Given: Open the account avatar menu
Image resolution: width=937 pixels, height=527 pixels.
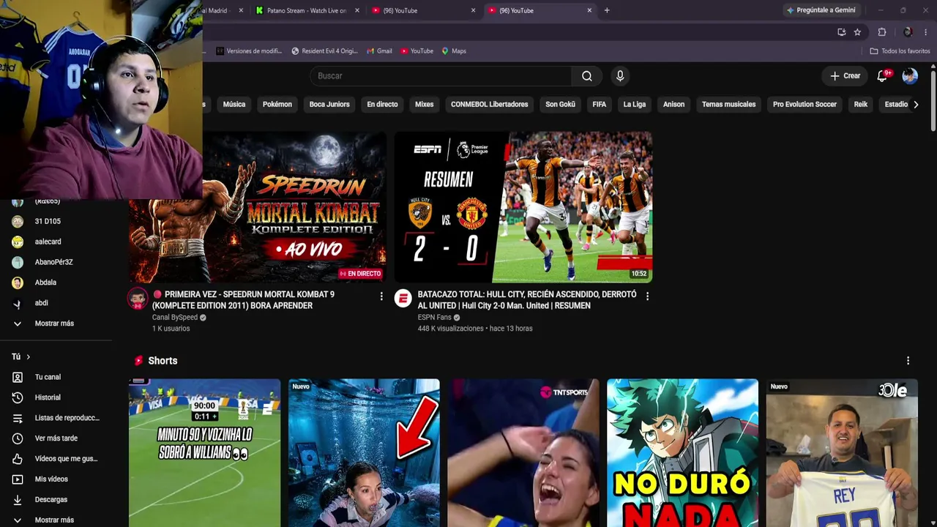Looking at the screenshot, I should point(910,76).
